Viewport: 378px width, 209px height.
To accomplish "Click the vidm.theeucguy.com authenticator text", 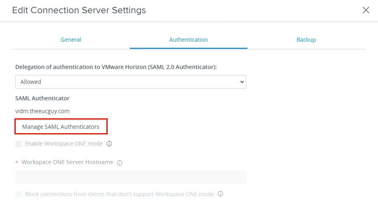I will point(42,111).
